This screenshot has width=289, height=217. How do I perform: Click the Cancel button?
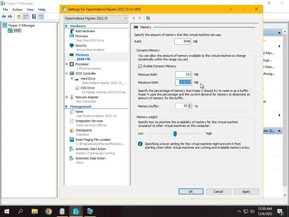tap(218, 192)
